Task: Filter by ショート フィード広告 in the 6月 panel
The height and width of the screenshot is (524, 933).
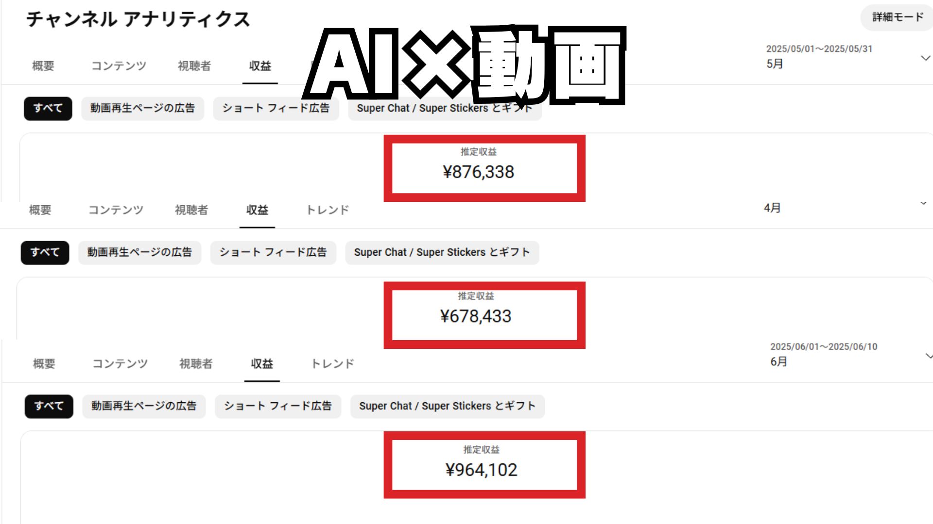Action: click(277, 406)
